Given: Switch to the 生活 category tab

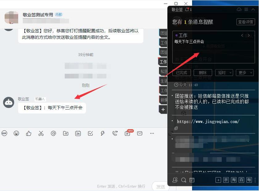Looking at the screenshot, I should (x=163, y=80).
